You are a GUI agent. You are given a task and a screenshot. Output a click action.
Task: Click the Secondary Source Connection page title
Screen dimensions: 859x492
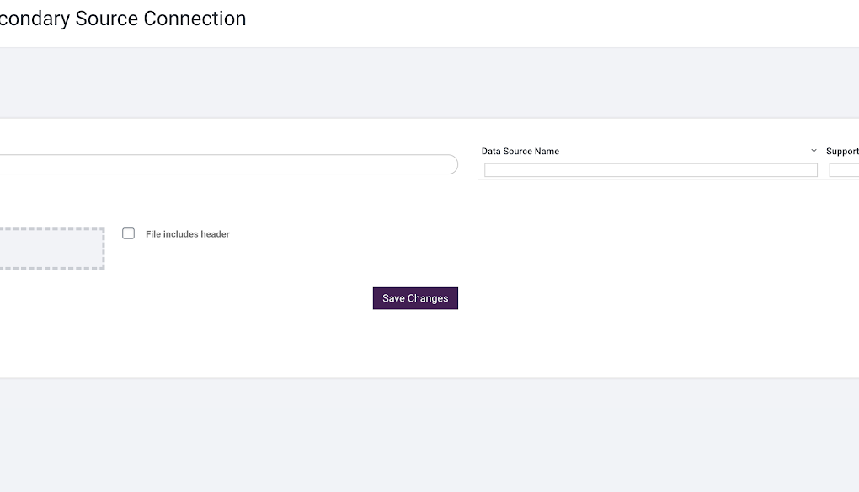(x=123, y=19)
